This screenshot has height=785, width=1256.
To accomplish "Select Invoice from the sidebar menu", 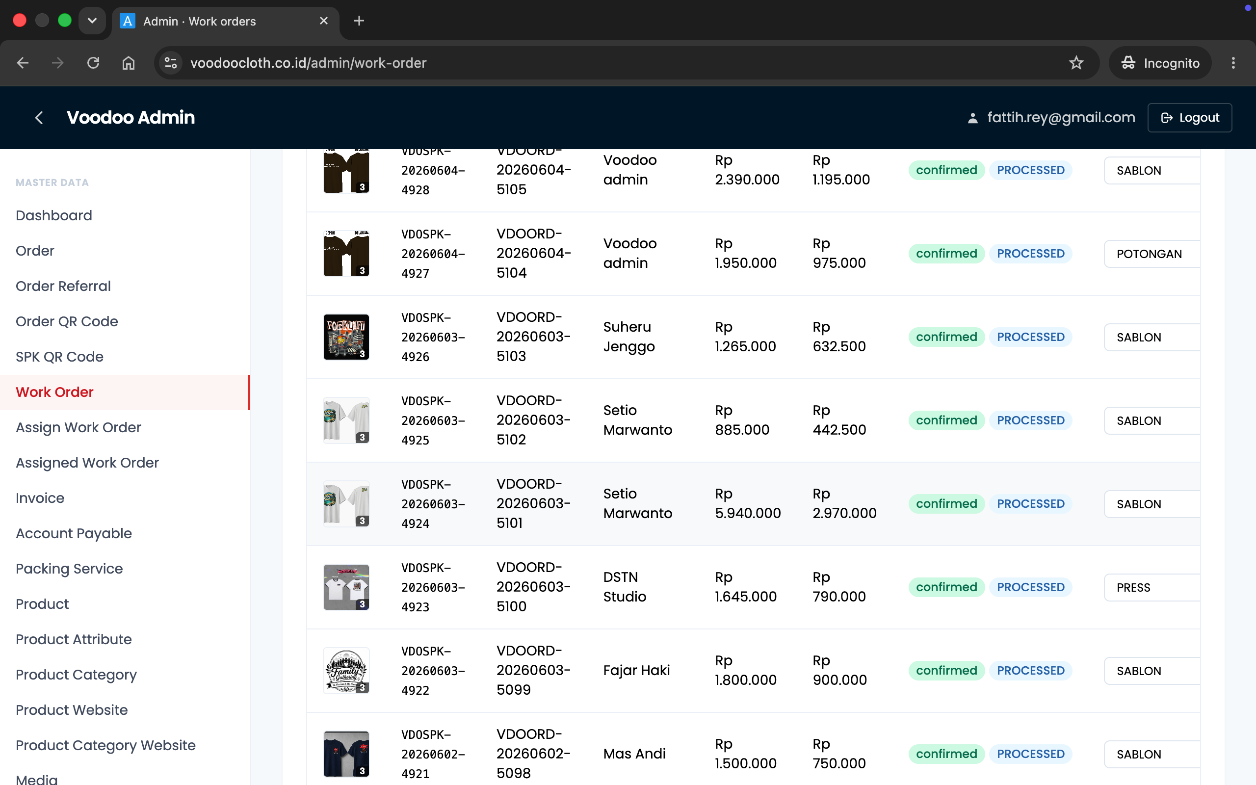I will tap(40, 498).
